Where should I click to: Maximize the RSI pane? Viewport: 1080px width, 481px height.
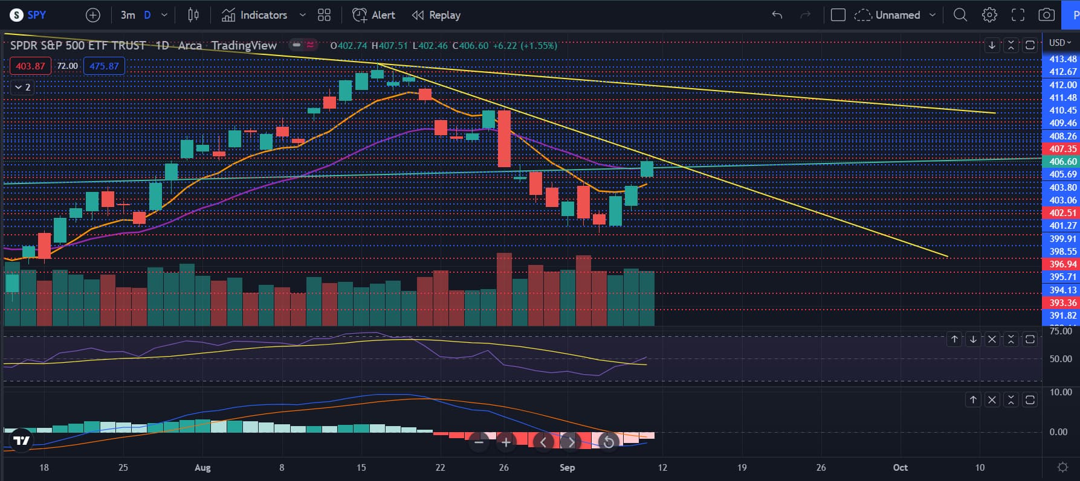[1030, 339]
